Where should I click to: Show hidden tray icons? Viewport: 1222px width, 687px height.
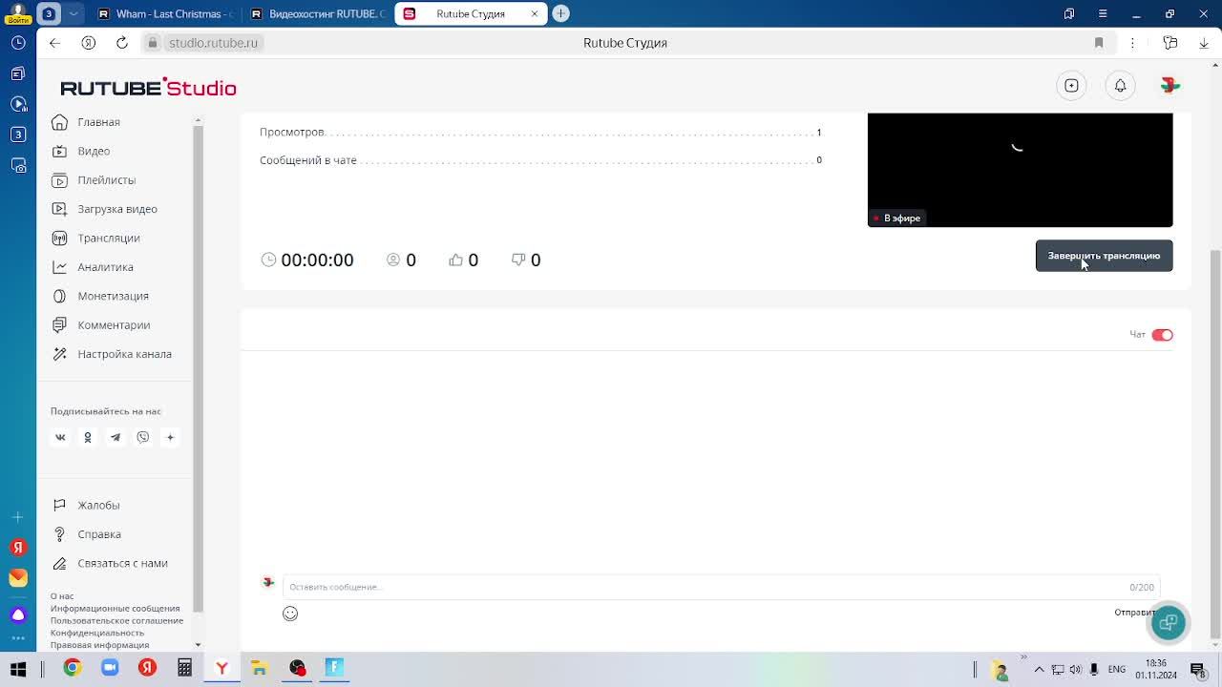[1039, 669]
